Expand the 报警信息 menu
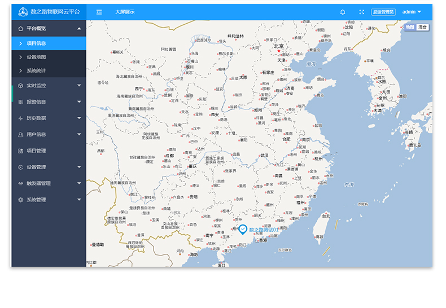This screenshot has width=446, height=308. tap(79, 102)
